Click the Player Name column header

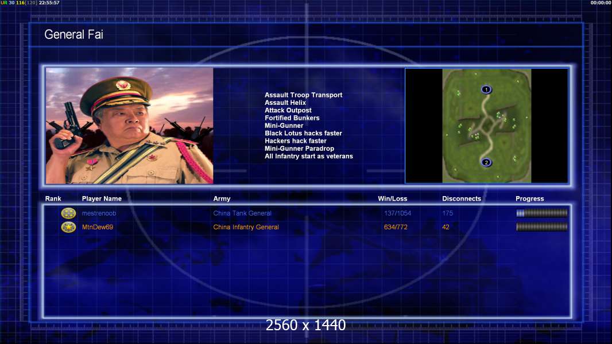(x=102, y=199)
